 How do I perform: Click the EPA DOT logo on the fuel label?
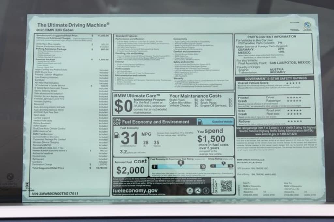pyautogui.click(x=116, y=122)
